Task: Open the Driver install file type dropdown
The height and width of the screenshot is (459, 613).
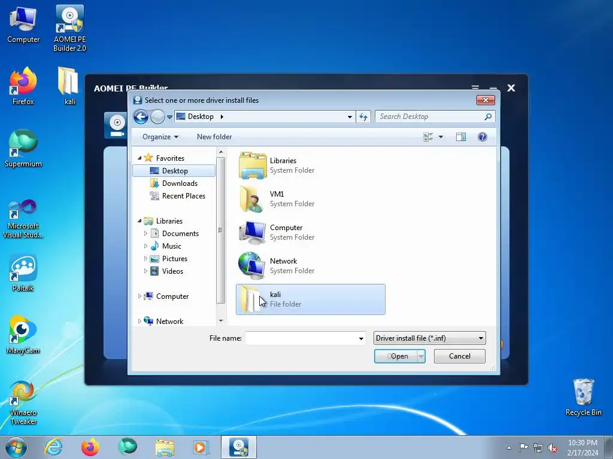Action: pyautogui.click(x=430, y=338)
